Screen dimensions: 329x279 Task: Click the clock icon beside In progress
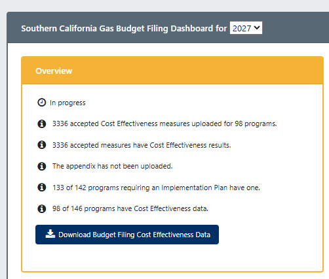coord(41,103)
